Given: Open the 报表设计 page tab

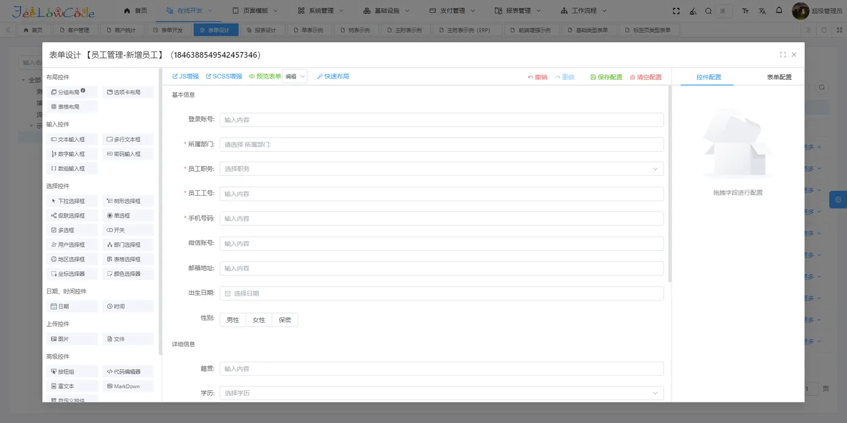Looking at the screenshot, I should 261,30.
